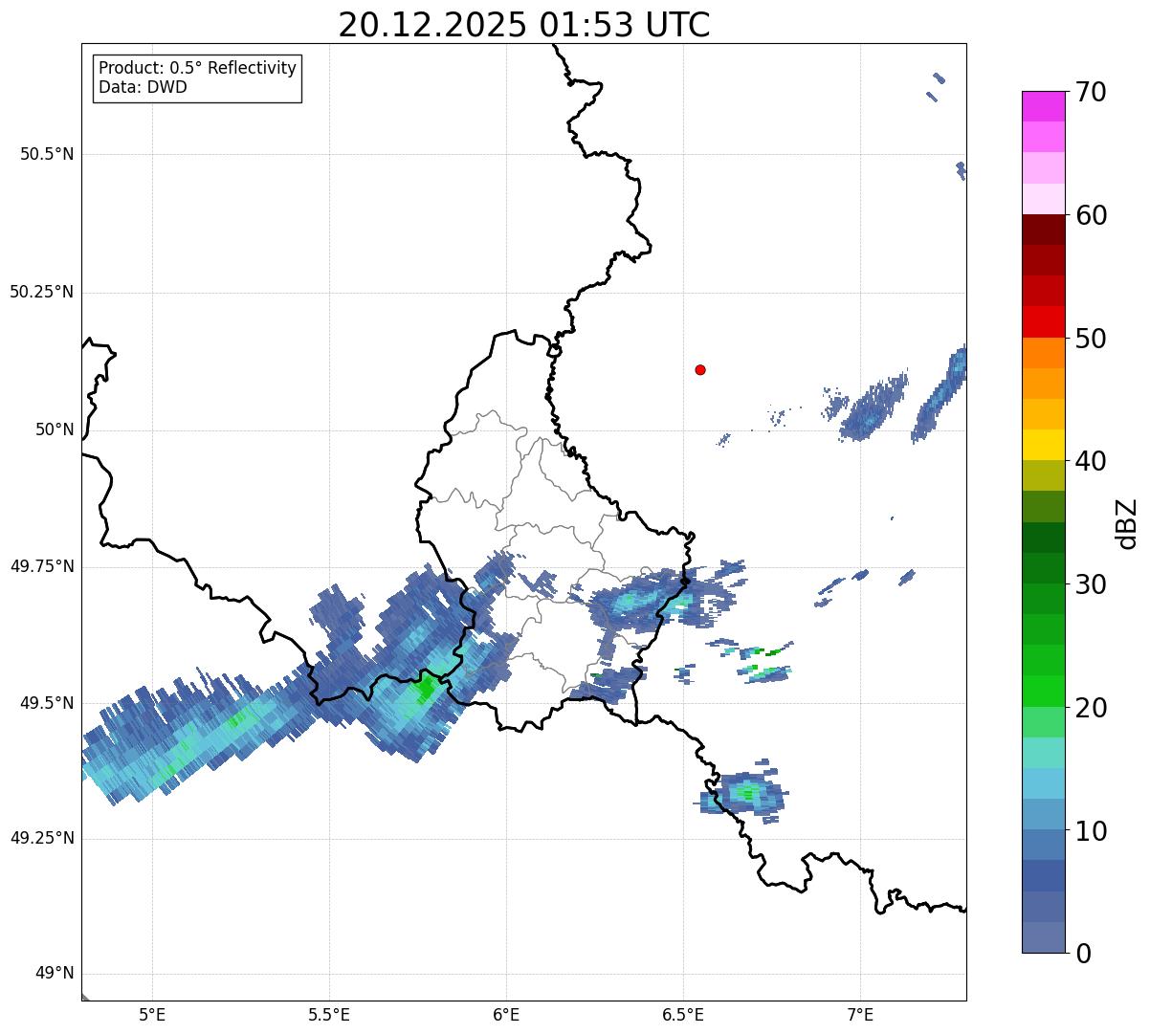This screenshot has width=1150, height=1034.
Task: Click the "Data: DWD" text
Action: pos(143,87)
